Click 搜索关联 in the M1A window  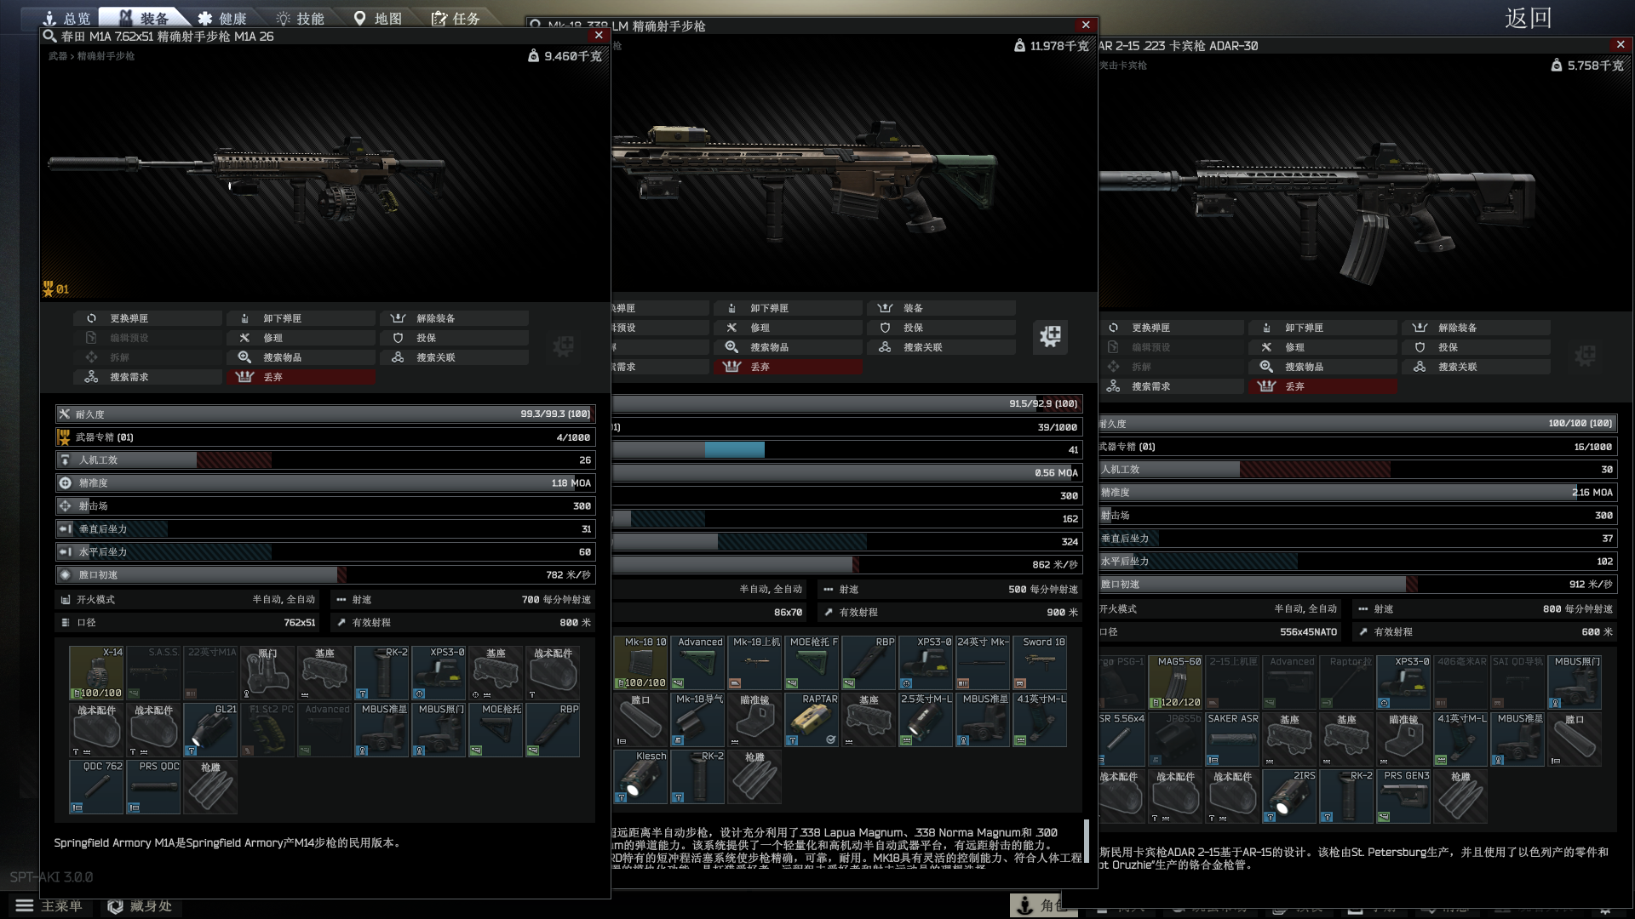455,357
